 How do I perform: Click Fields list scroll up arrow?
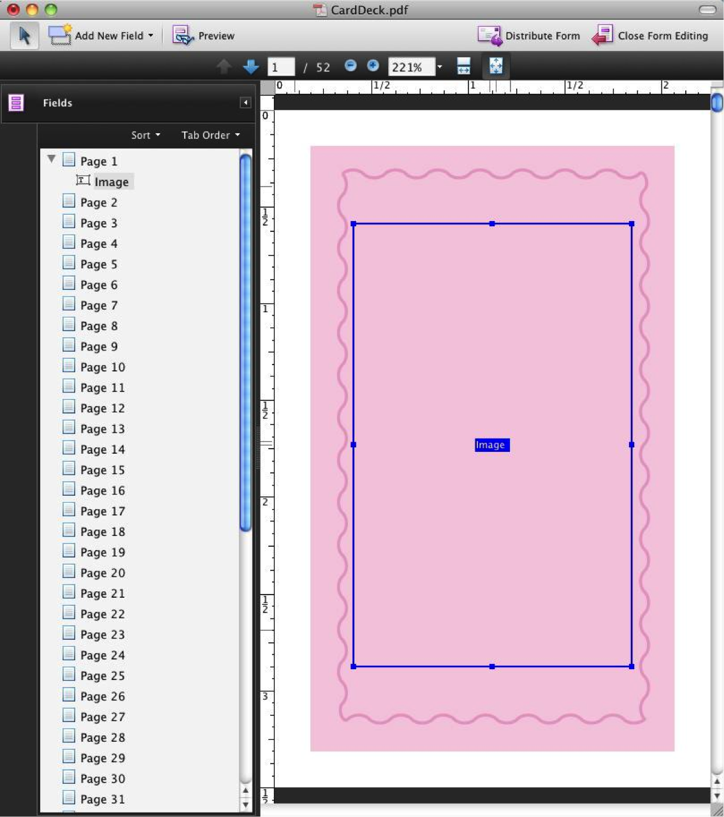246,791
